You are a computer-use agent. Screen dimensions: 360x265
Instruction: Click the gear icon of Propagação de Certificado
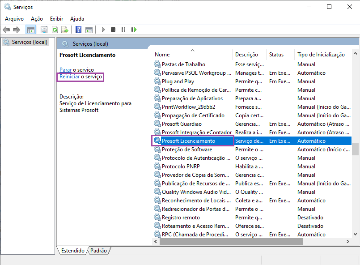click(x=157, y=115)
